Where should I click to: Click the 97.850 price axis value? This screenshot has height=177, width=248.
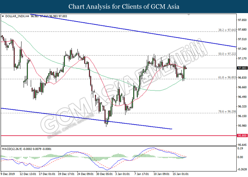pos(242,20)
